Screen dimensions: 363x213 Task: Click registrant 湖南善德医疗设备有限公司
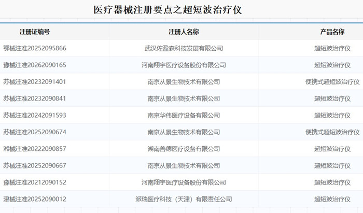coord(184,149)
